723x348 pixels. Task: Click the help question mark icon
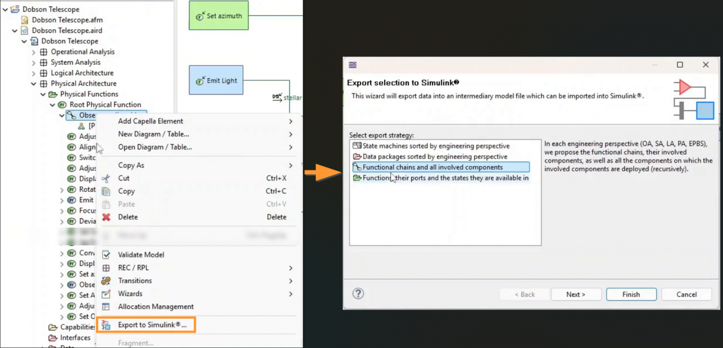(358, 293)
